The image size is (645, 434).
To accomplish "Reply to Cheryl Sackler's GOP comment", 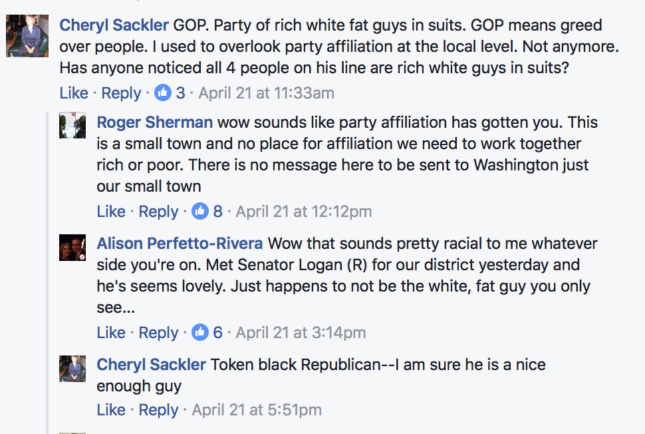I will point(121,93).
